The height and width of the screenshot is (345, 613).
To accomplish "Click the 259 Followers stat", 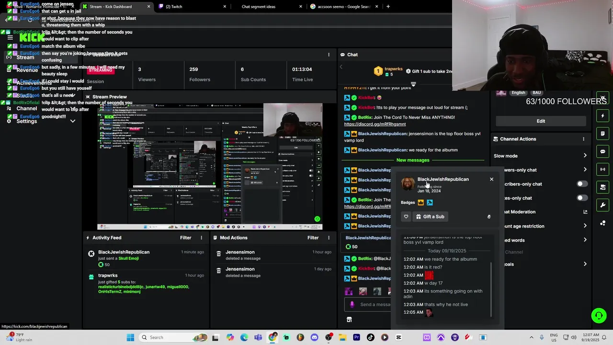I will tap(200, 74).
